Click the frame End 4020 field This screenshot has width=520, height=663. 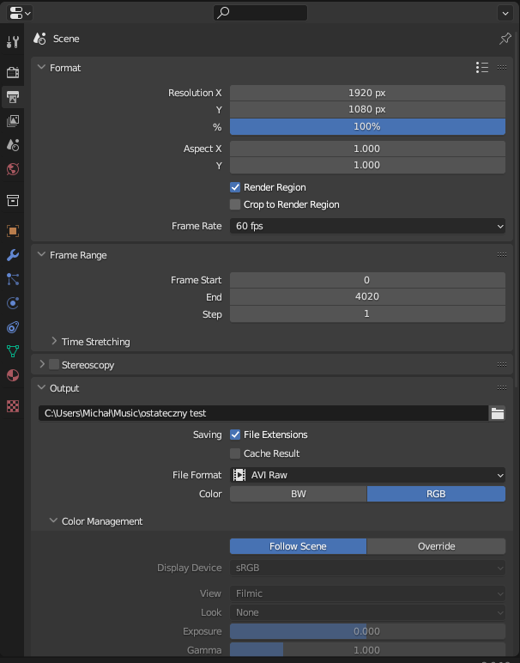coord(367,297)
